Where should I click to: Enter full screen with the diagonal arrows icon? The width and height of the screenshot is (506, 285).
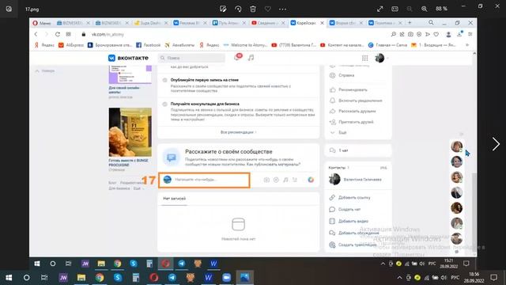point(379,9)
